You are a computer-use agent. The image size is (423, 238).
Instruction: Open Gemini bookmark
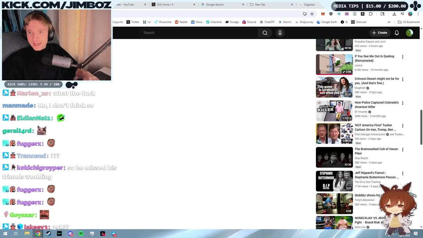(x=285, y=22)
